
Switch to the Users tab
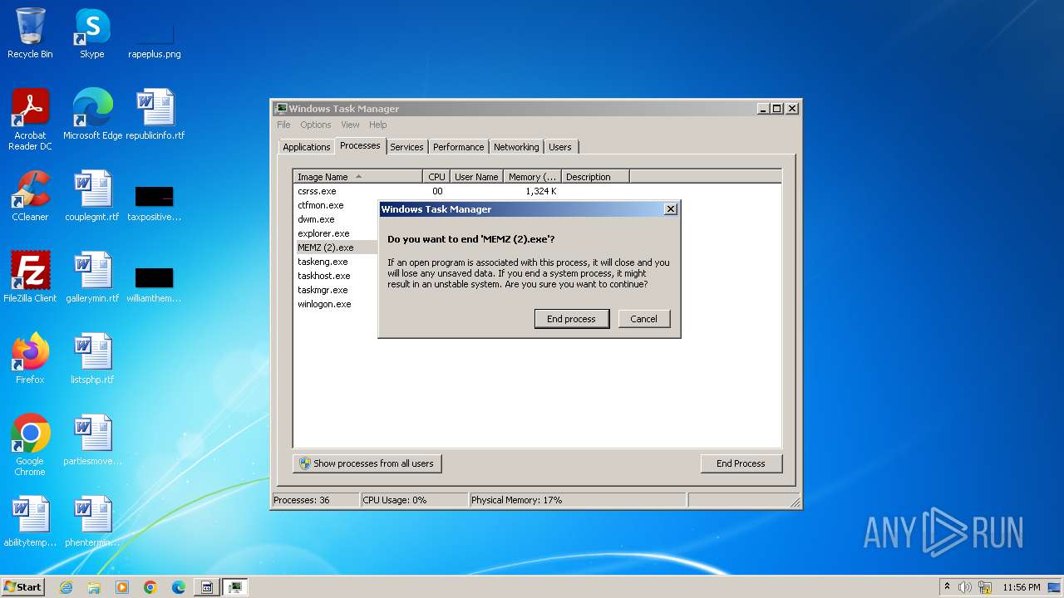pyautogui.click(x=560, y=147)
